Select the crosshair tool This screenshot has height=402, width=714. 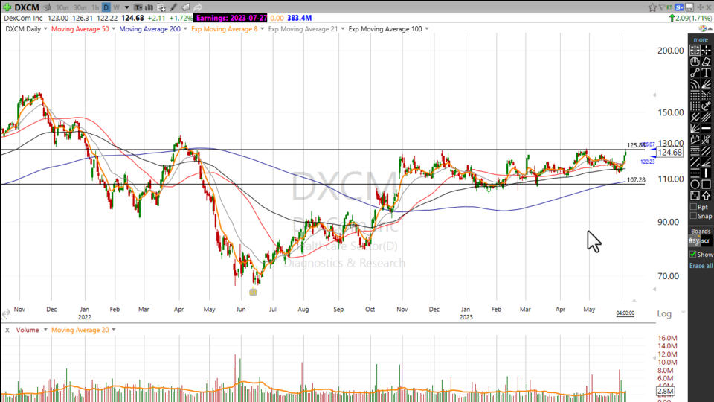click(706, 50)
